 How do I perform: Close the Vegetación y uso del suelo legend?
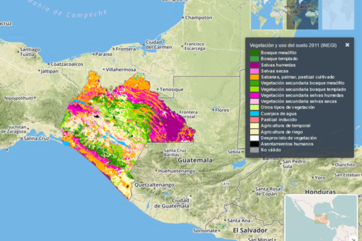click(x=347, y=45)
